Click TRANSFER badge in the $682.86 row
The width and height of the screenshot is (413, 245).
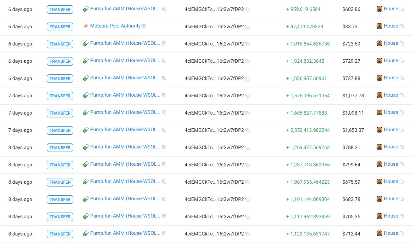coord(60,10)
